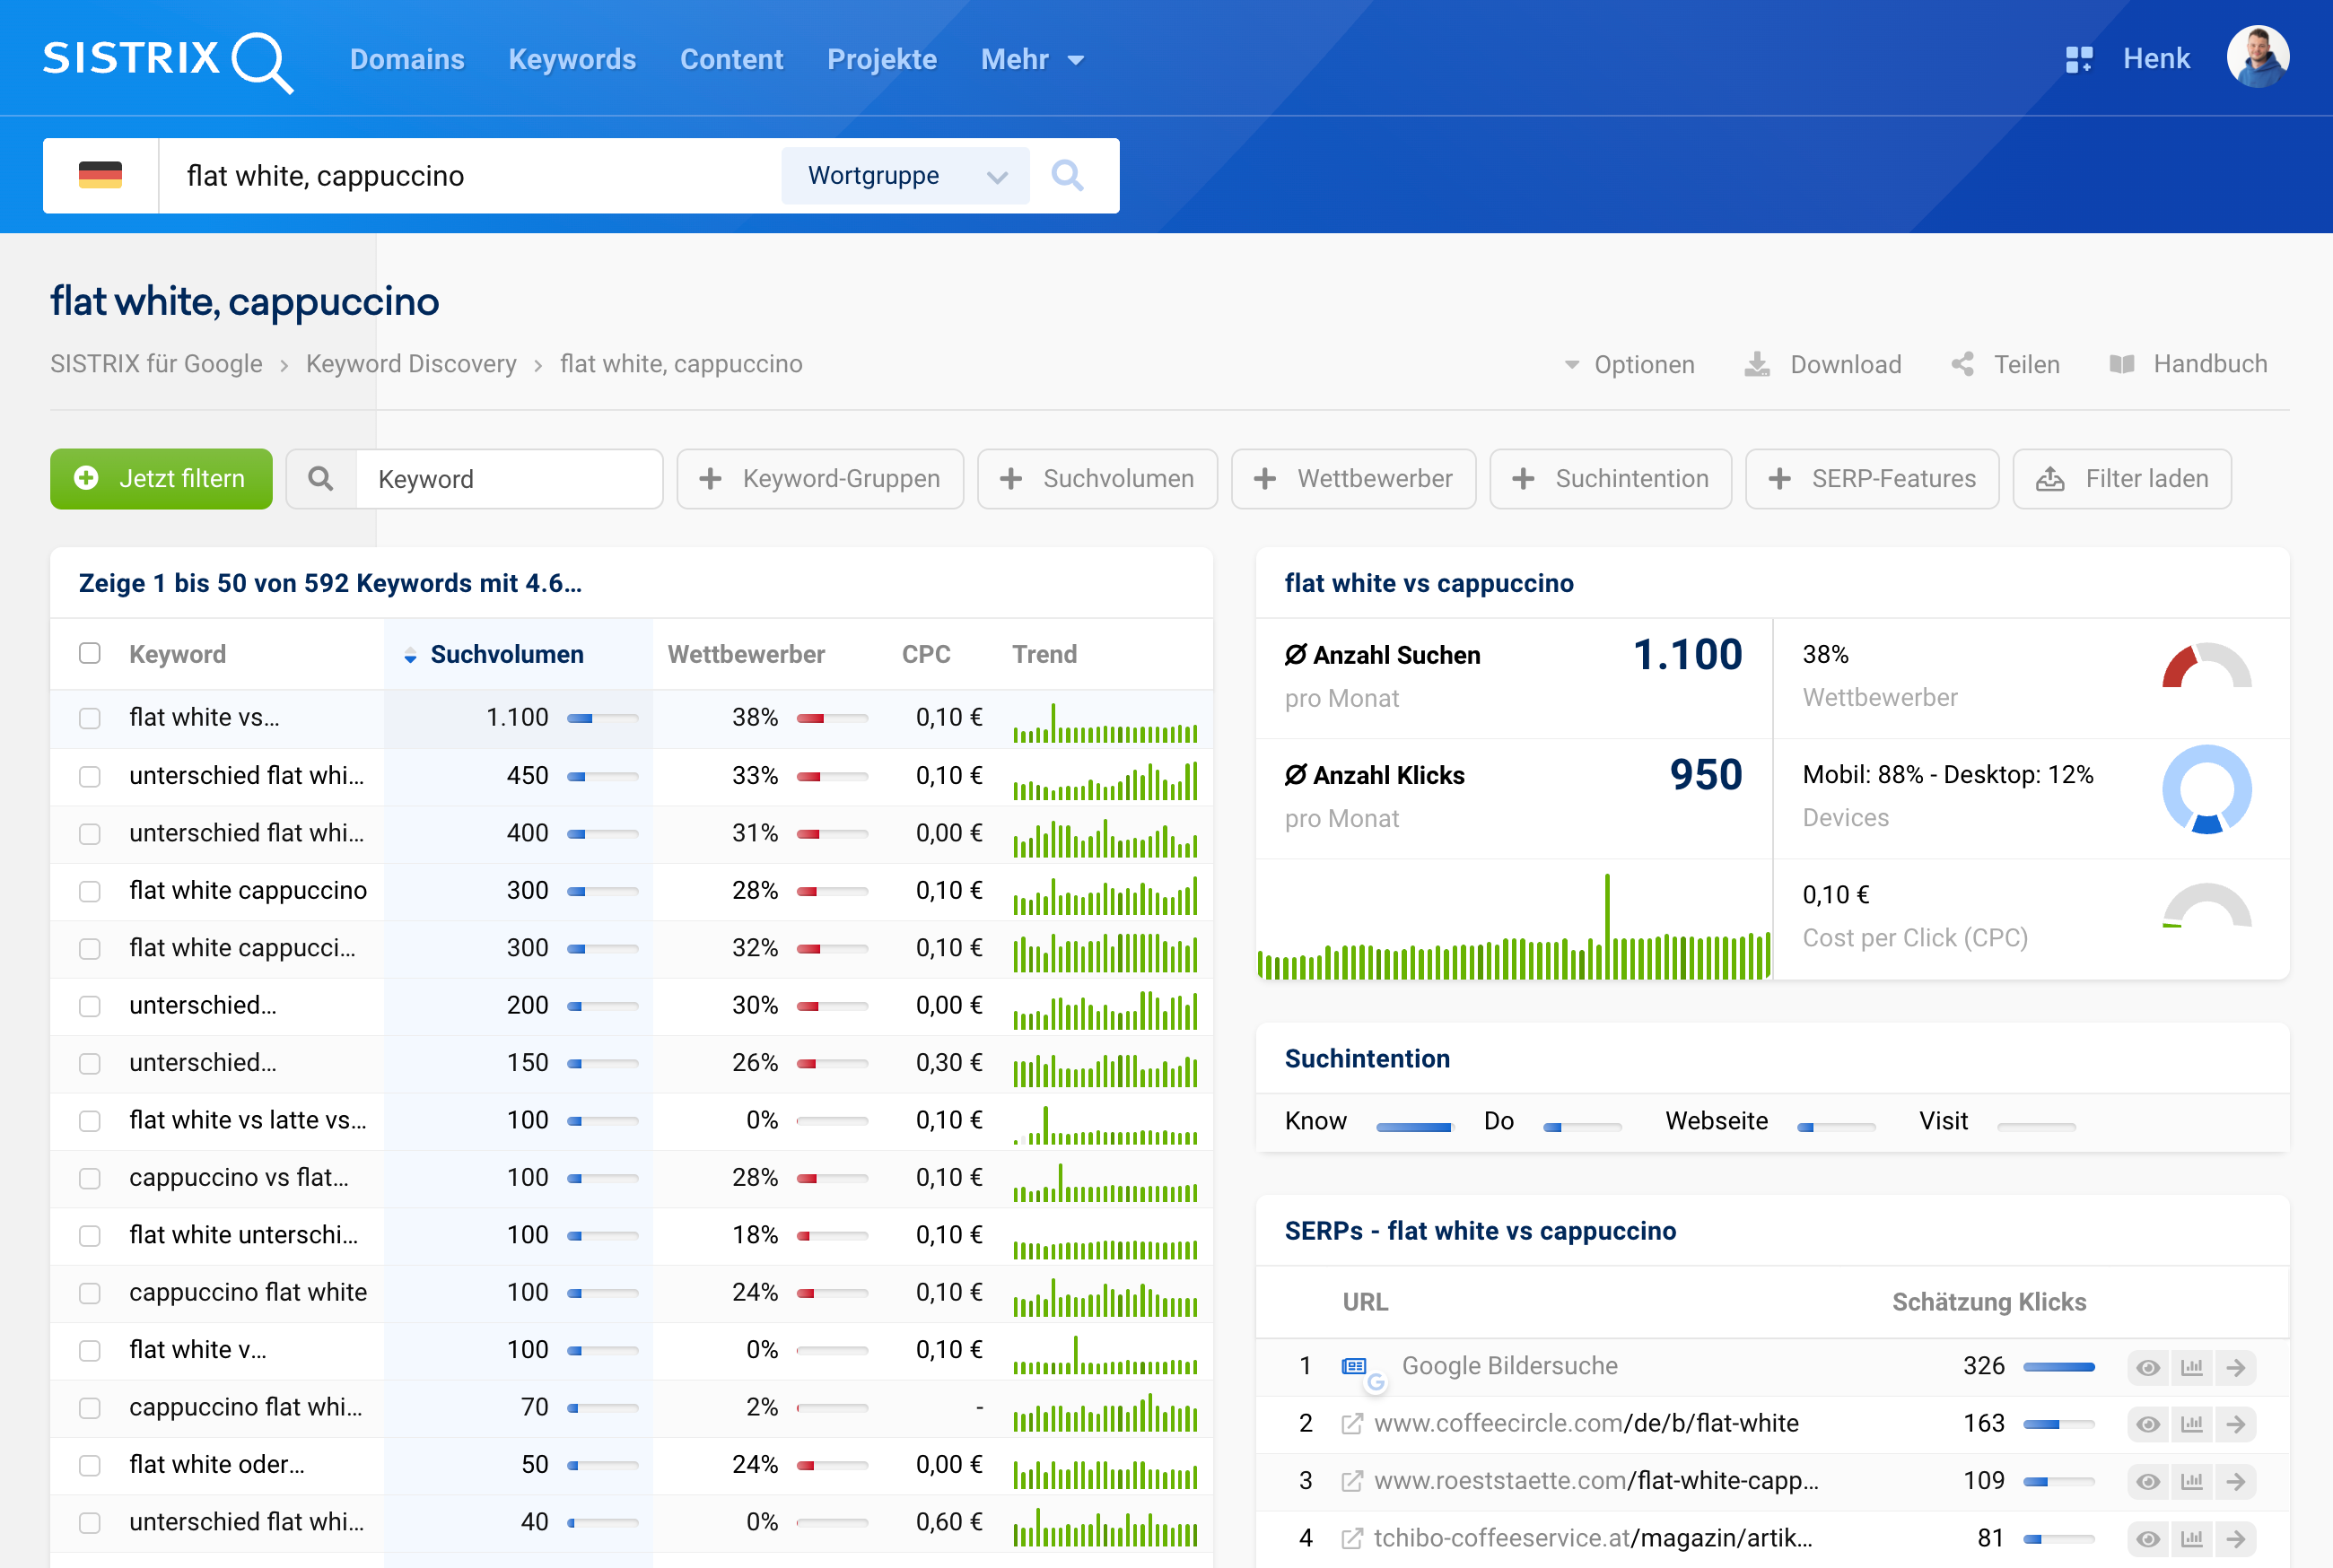Open the Keyword Discovery breadcrumb link
The height and width of the screenshot is (1568, 2333).
click(x=411, y=364)
